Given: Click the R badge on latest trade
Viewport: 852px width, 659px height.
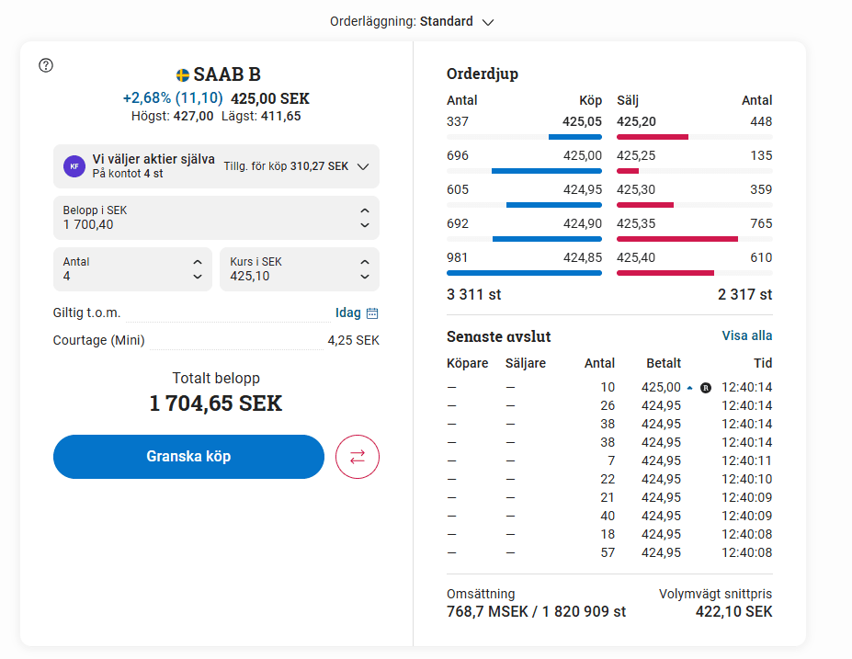Looking at the screenshot, I should pyautogui.click(x=706, y=388).
